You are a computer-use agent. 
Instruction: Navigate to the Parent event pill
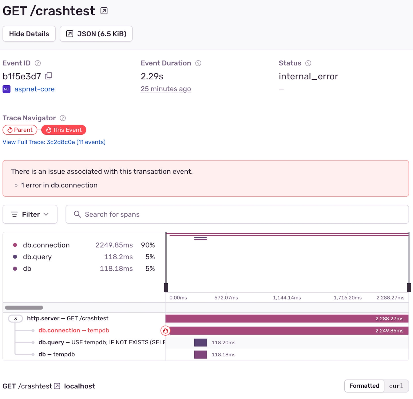pyautogui.click(x=20, y=130)
